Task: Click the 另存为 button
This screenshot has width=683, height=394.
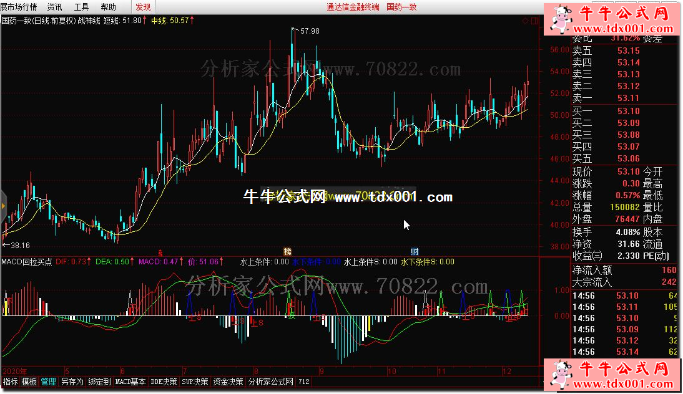Action: 72,382
